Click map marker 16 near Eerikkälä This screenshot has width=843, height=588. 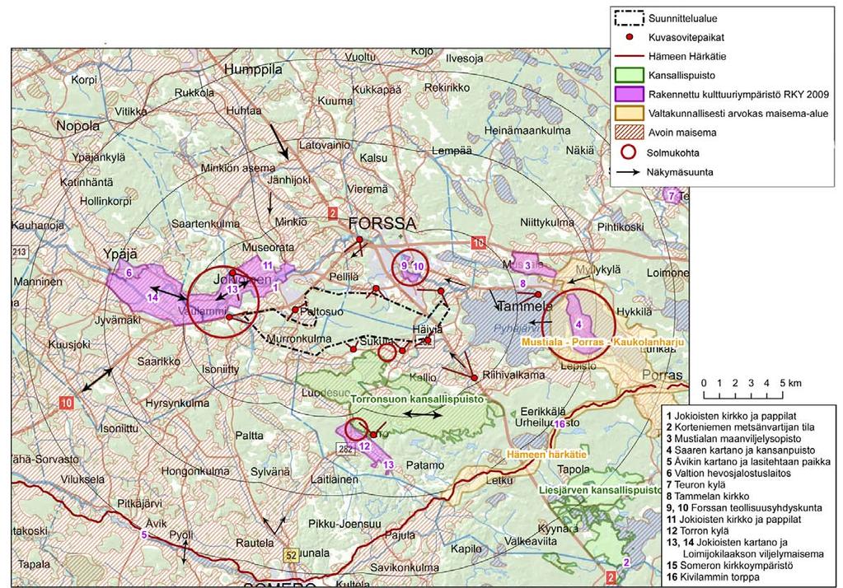(x=560, y=424)
